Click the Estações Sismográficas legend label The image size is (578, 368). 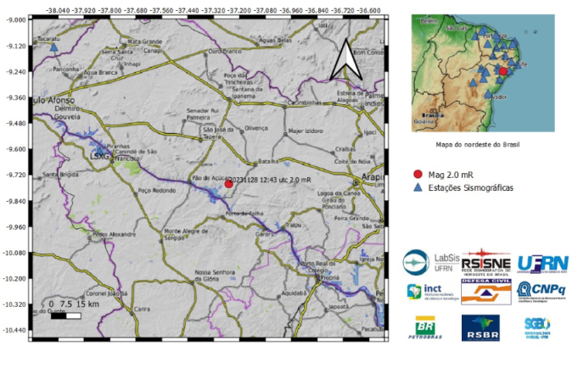471,188
